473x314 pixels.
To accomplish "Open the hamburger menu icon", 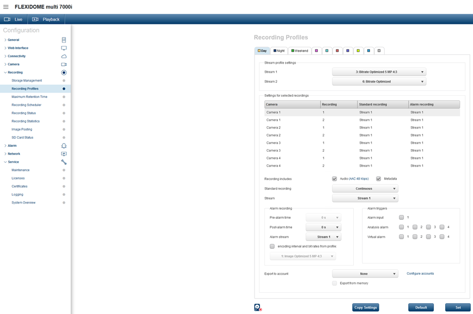I will point(6,7).
